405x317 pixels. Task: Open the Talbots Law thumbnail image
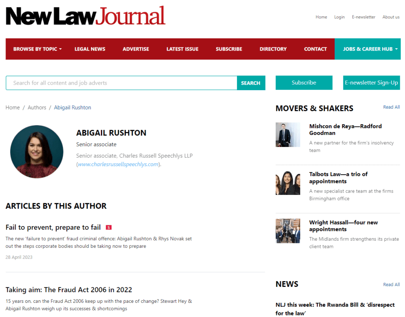pos(288,183)
